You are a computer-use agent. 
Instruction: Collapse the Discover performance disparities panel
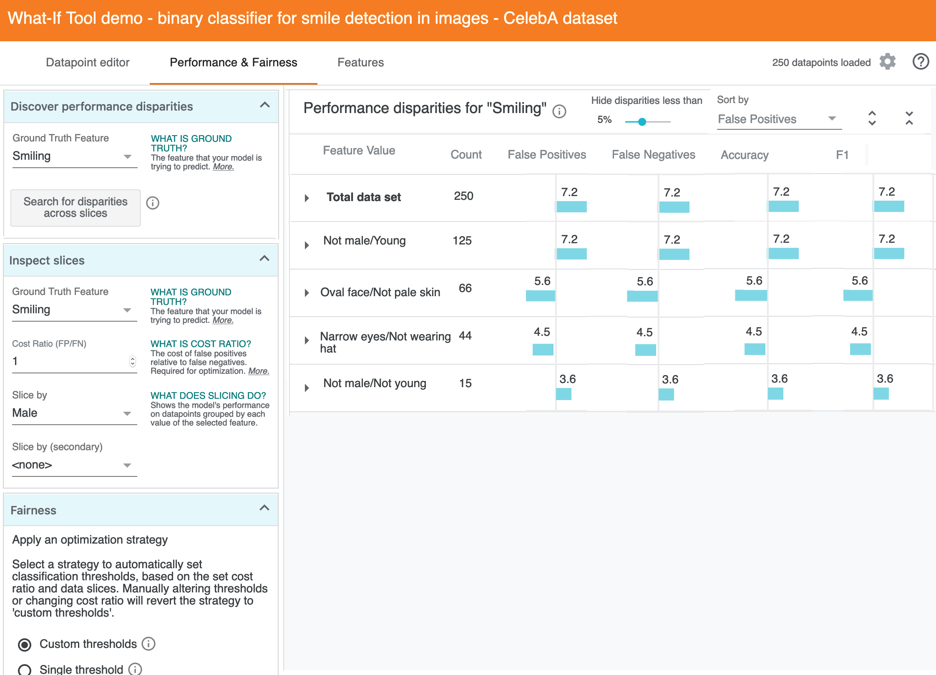click(x=264, y=105)
